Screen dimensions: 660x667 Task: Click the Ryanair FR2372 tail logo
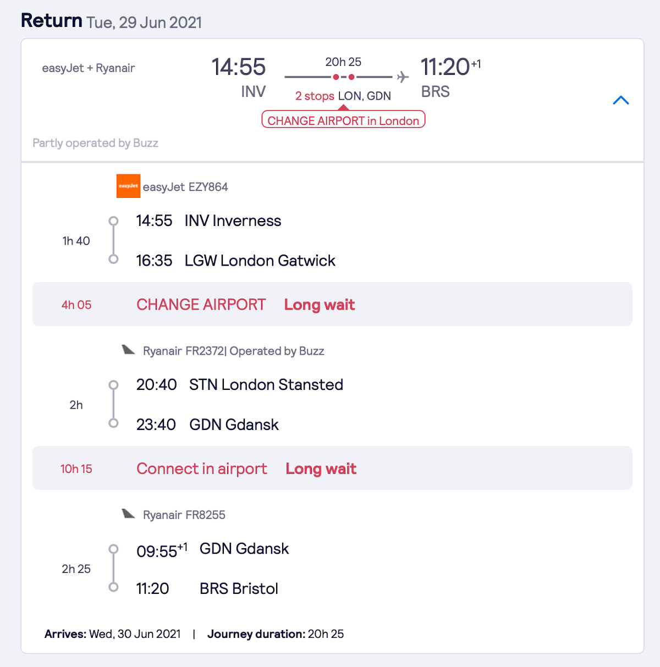tap(129, 350)
